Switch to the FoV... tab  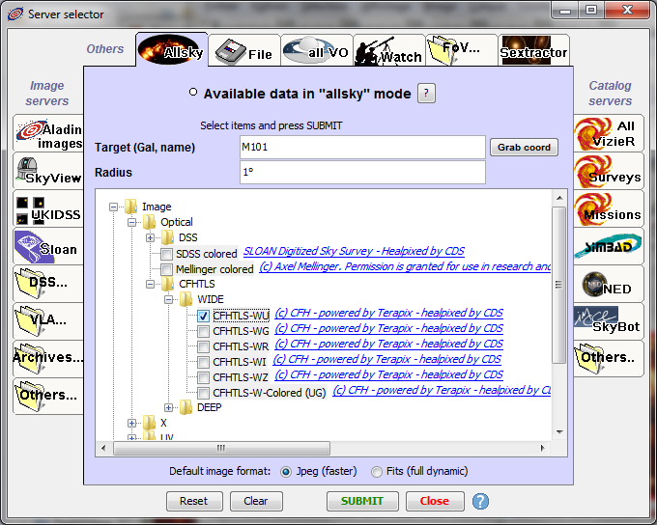(x=462, y=50)
